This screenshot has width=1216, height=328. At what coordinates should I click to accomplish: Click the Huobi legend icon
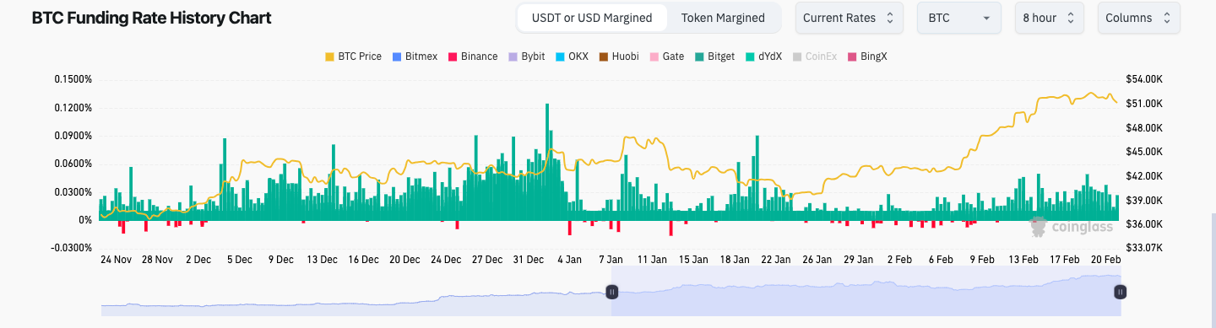[x=604, y=56]
